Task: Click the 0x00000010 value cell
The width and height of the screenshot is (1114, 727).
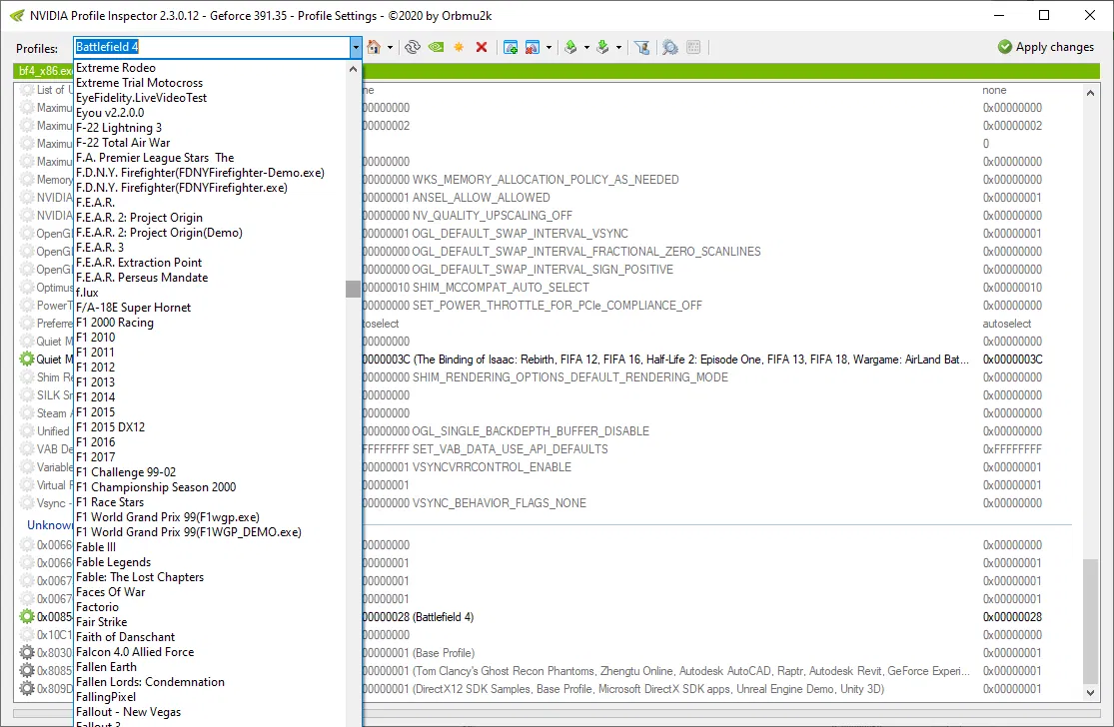Action: pos(1012,288)
